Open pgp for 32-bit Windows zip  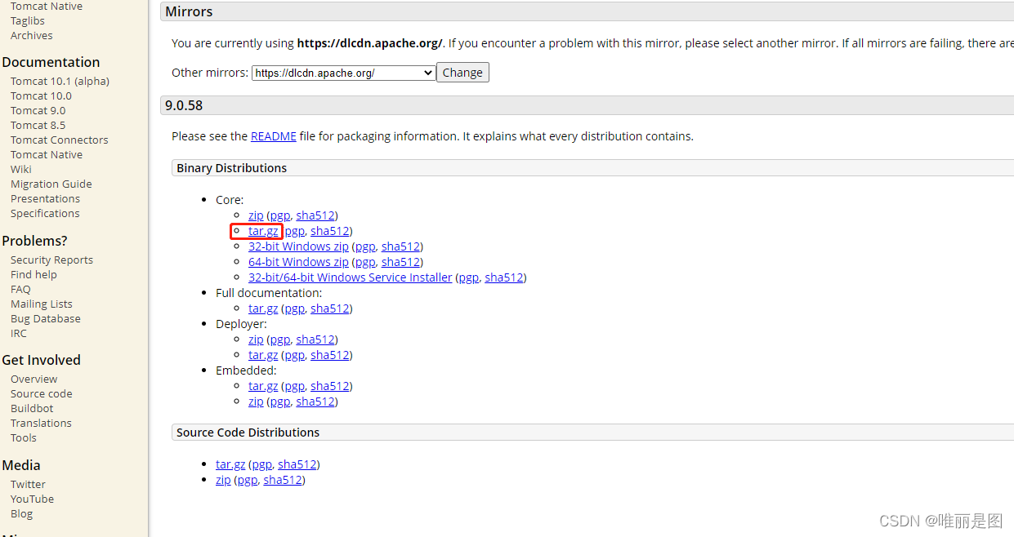tap(365, 246)
